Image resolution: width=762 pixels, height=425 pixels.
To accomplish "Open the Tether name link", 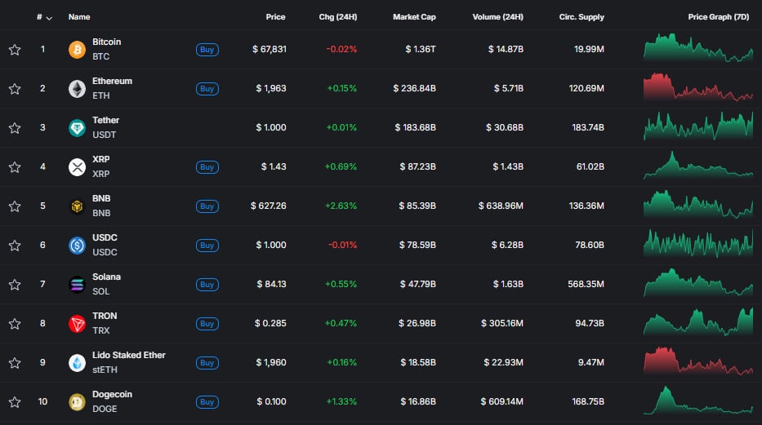I will (x=105, y=120).
